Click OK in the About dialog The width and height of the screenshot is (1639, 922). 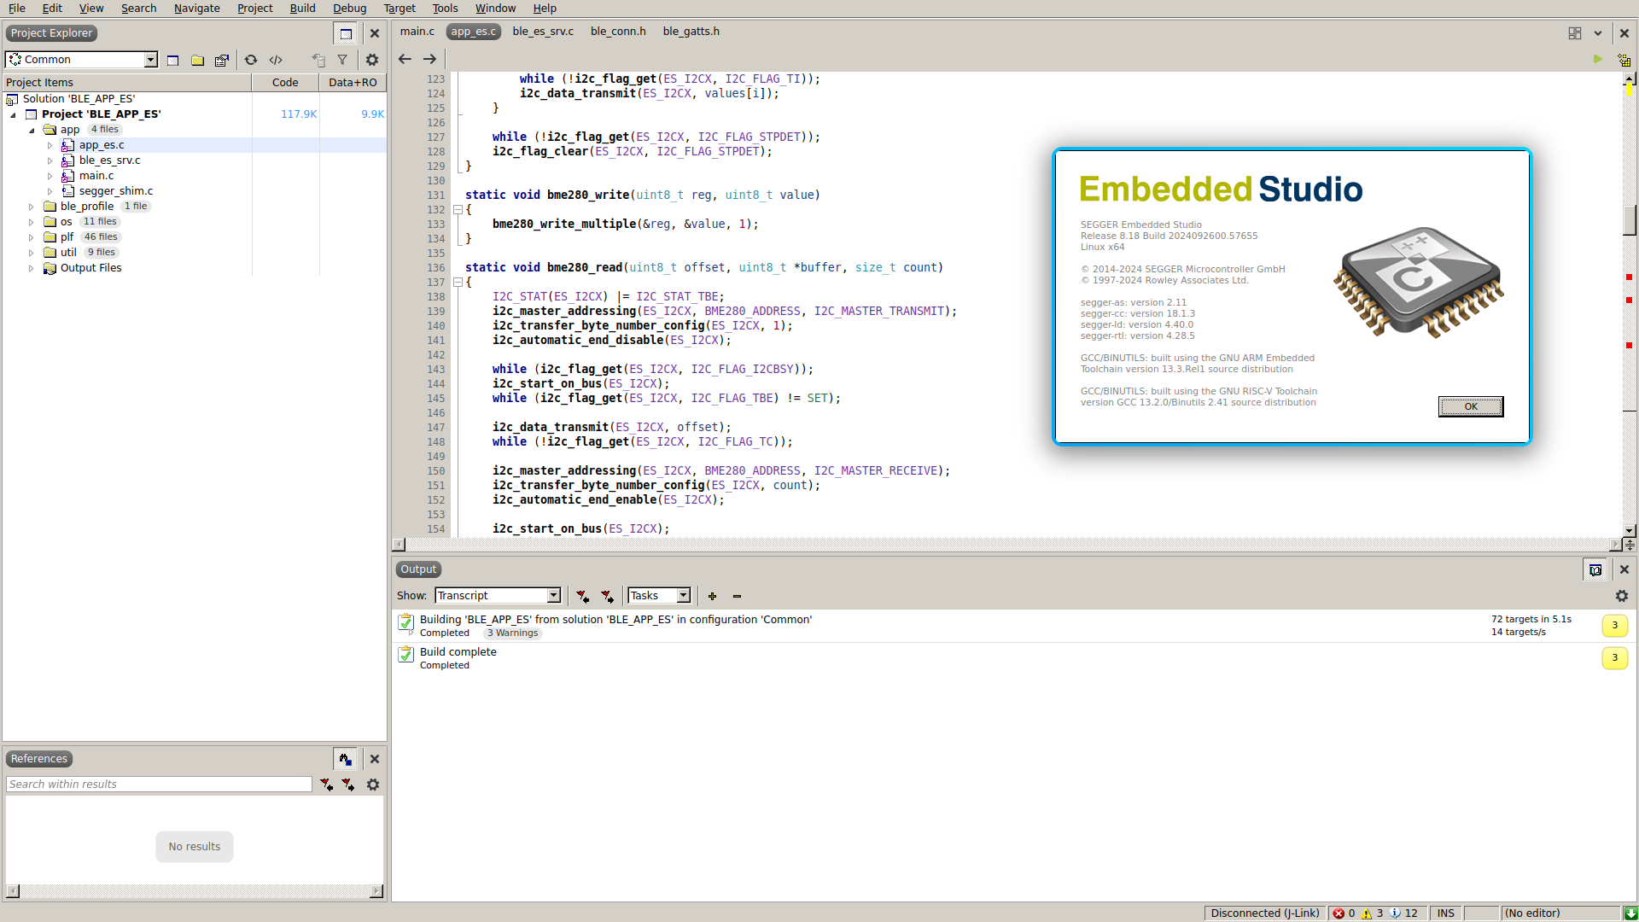click(x=1470, y=406)
